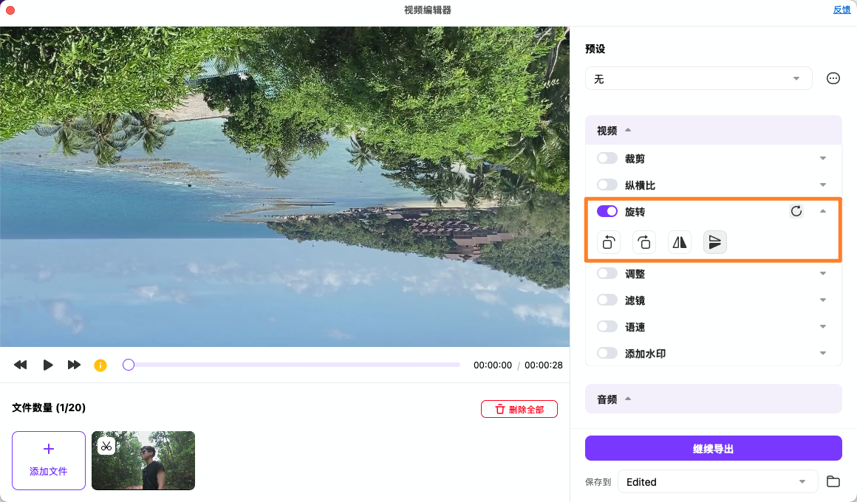Open the Edited save location dropdown

pyautogui.click(x=717, y=481)
